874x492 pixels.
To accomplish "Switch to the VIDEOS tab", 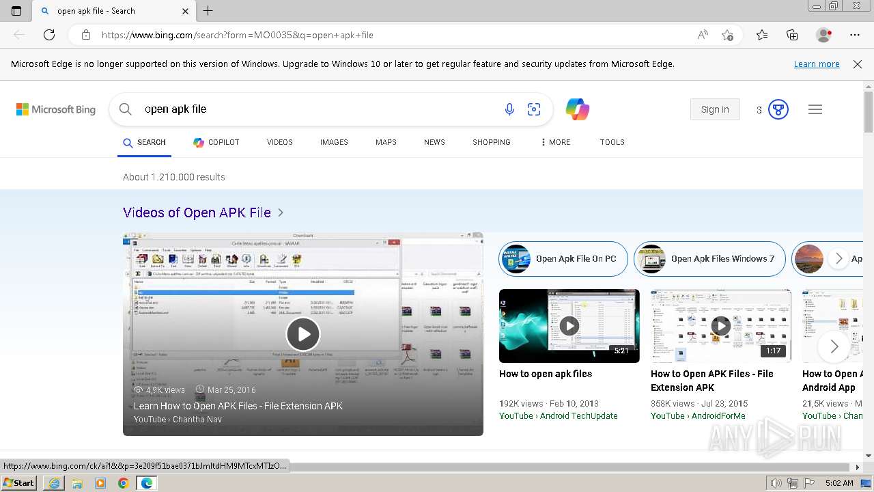I will 280,142.
